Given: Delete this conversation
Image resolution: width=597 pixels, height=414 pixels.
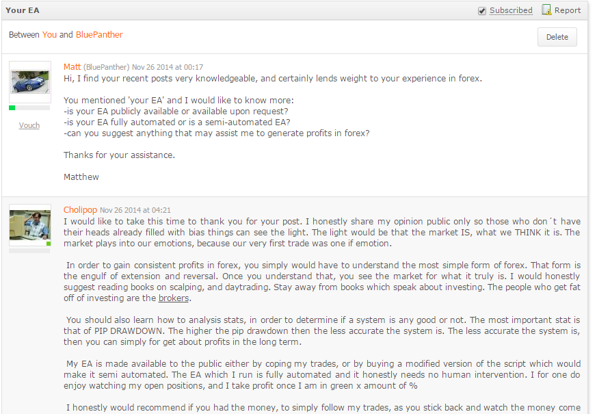Looking at the screenshot, I should pos(557,37).
